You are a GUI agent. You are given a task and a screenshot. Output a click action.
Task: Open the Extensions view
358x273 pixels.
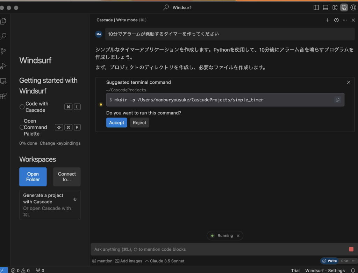pyautogui.click(x=3, y=96)
